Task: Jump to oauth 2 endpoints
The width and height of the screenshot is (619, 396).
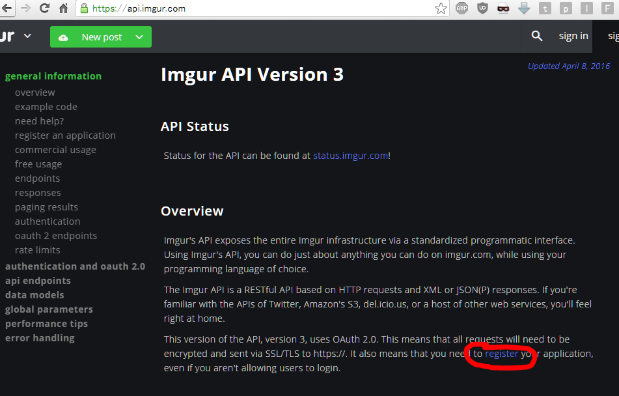Action: coord(56,236)
